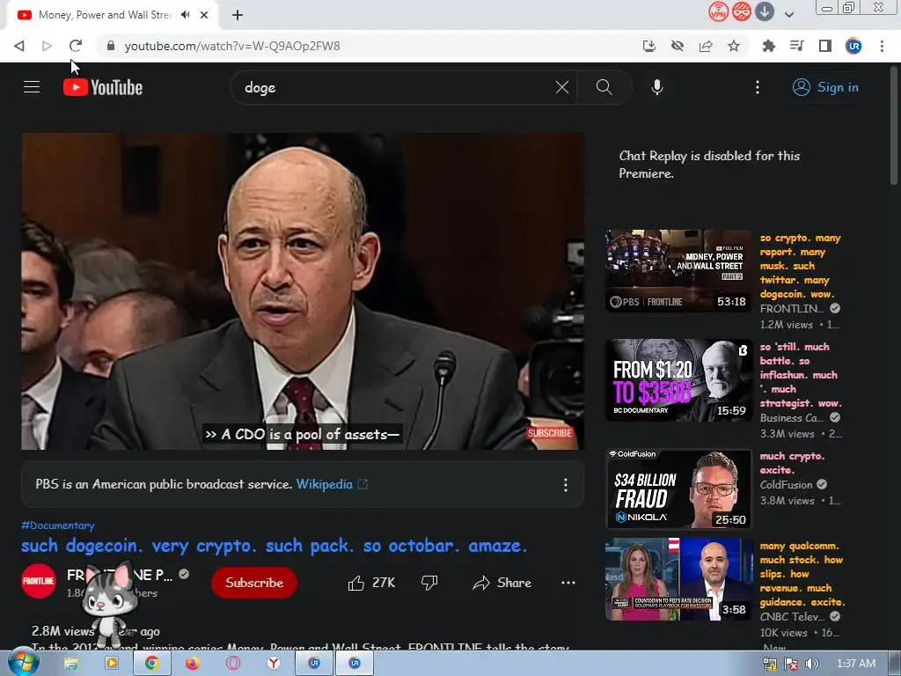Click the red ad-block extension icon
901x676 pixels.
(741, 11)
